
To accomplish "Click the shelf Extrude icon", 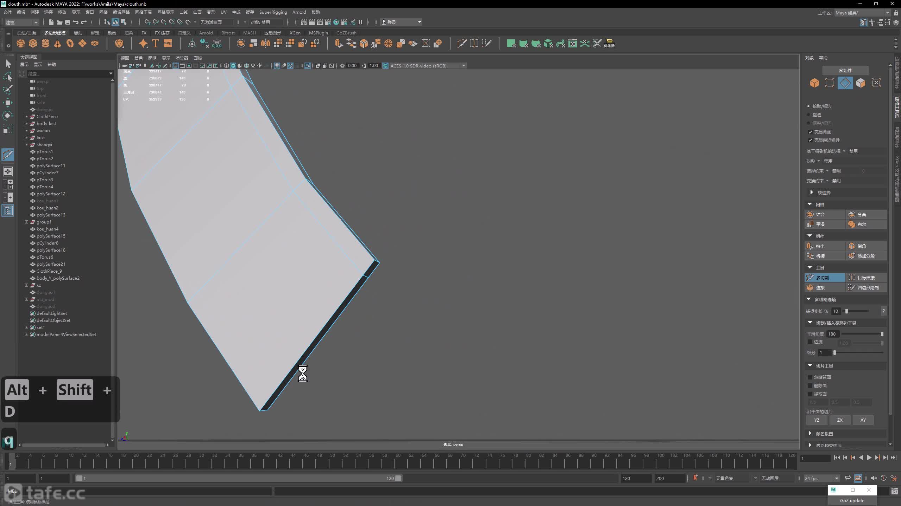I will point(339,44).
